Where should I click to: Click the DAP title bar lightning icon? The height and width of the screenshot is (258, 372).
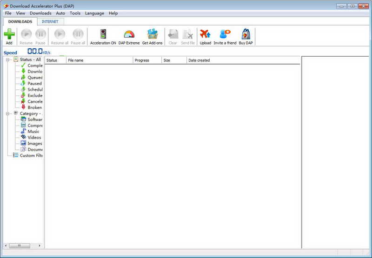[x=6, y=6]
